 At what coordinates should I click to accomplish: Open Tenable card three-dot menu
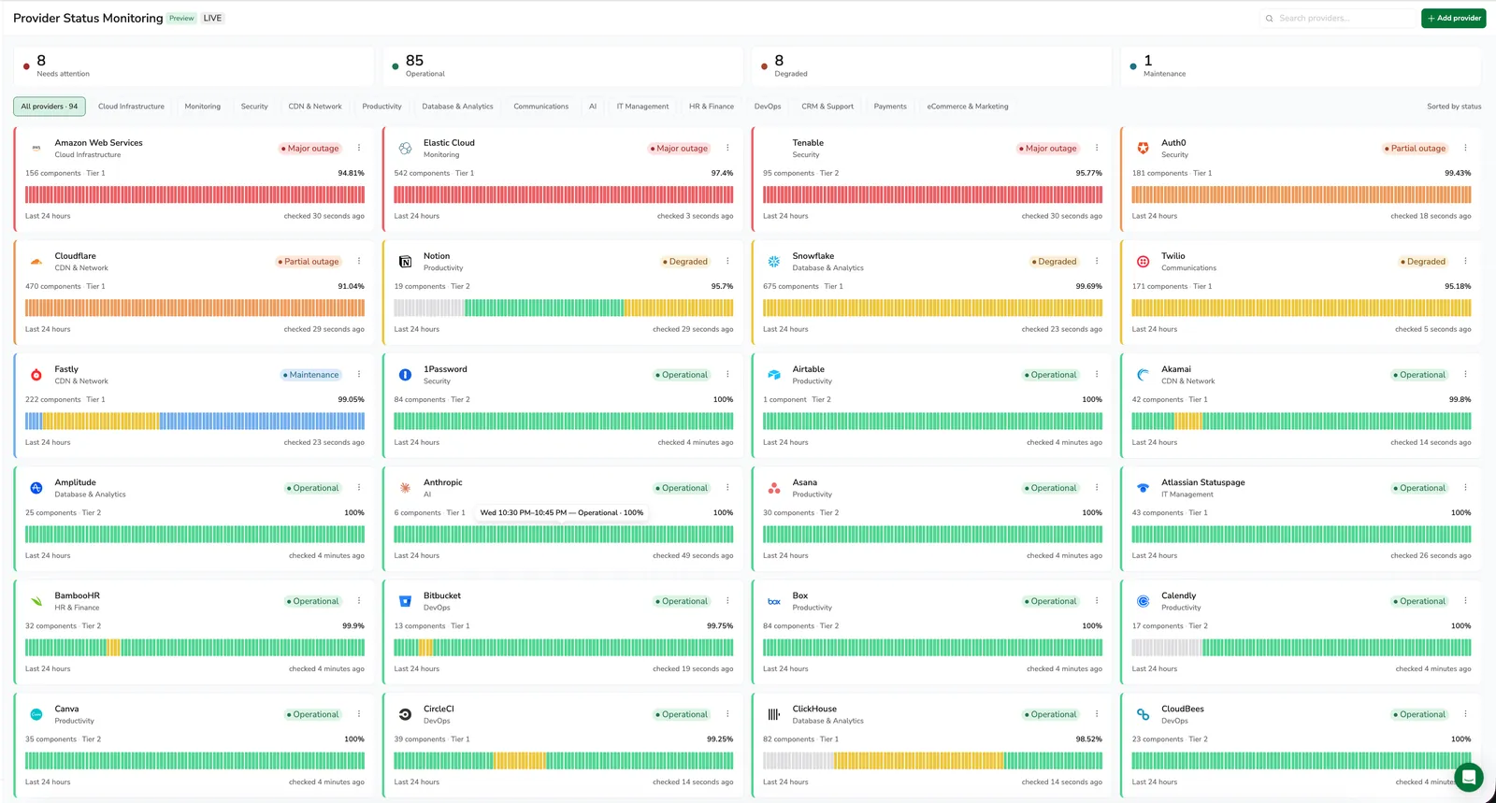click(x=1097, y=148)
